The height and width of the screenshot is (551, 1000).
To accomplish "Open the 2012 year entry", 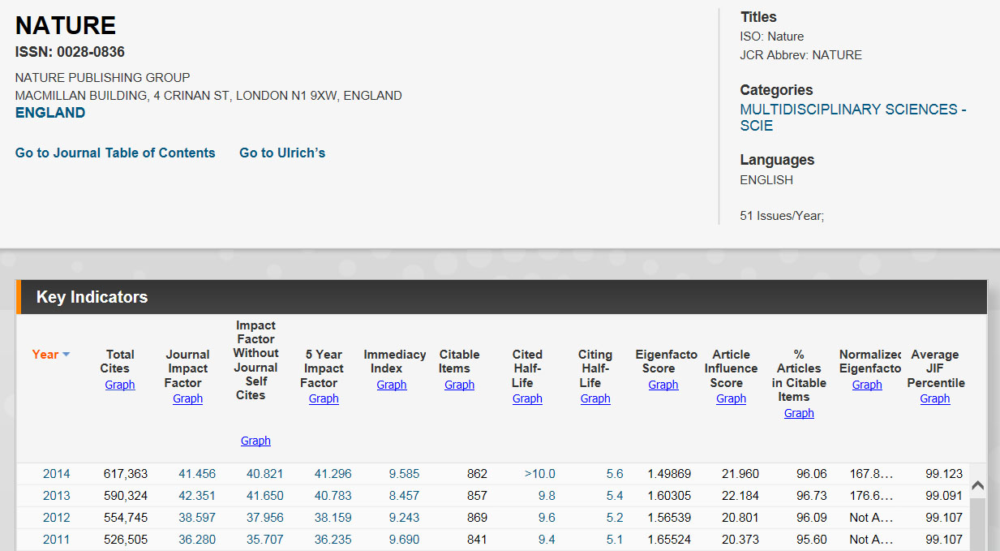I will point(57,518).
